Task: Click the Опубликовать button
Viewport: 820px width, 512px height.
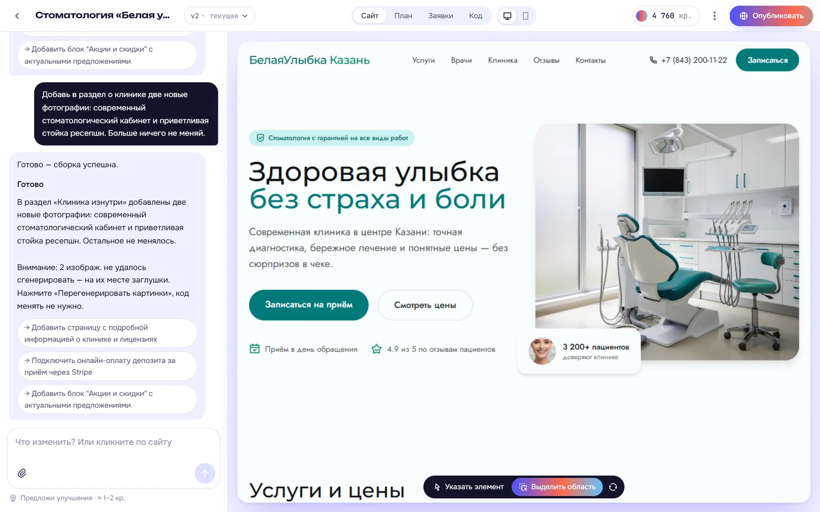Action: pos(771,16)
